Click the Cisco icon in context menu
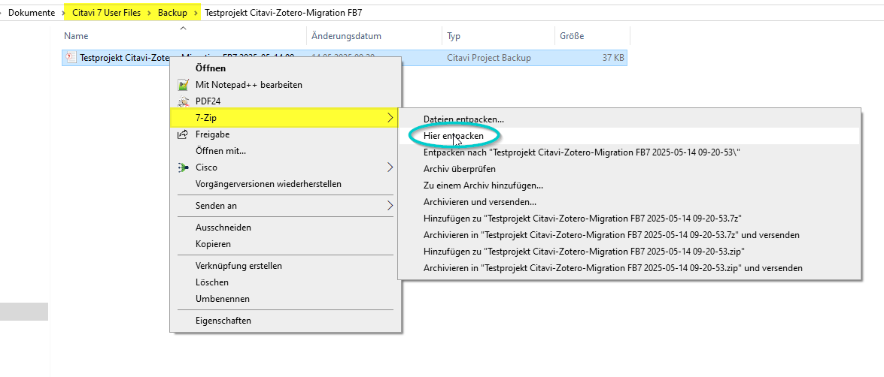The width and height of the screenshot is (884, 377). [x=183, y=167]
